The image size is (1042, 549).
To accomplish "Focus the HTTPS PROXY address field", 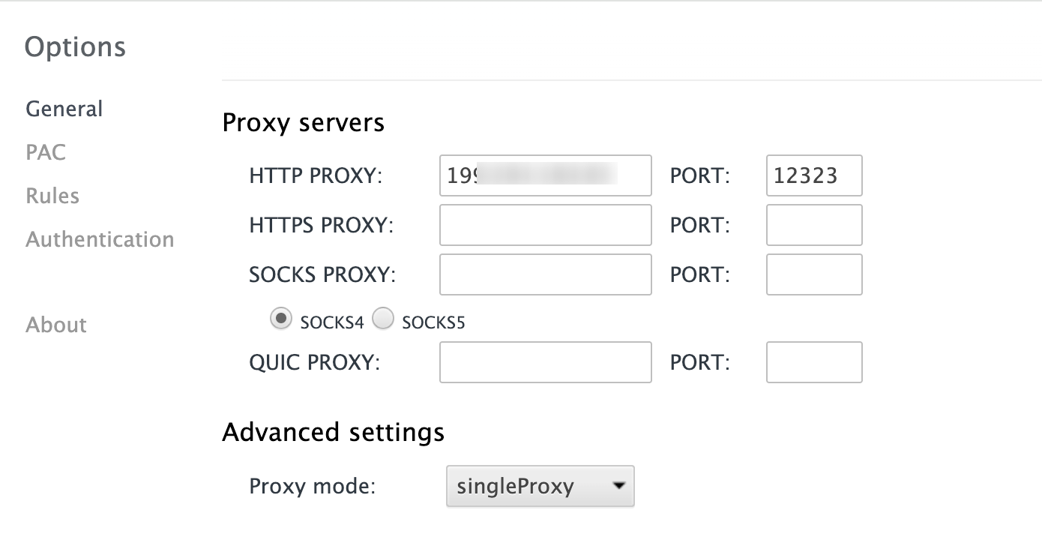I will point(545,225).
